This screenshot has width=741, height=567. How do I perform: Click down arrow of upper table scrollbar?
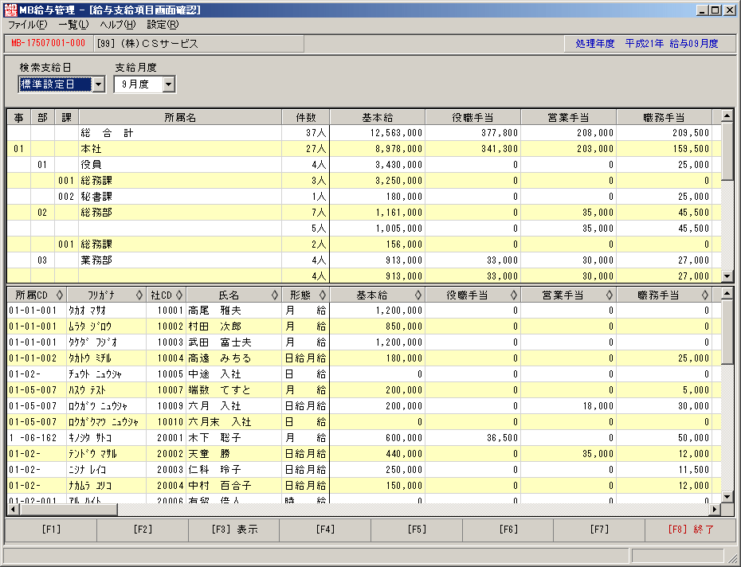[x=727, y=276]
